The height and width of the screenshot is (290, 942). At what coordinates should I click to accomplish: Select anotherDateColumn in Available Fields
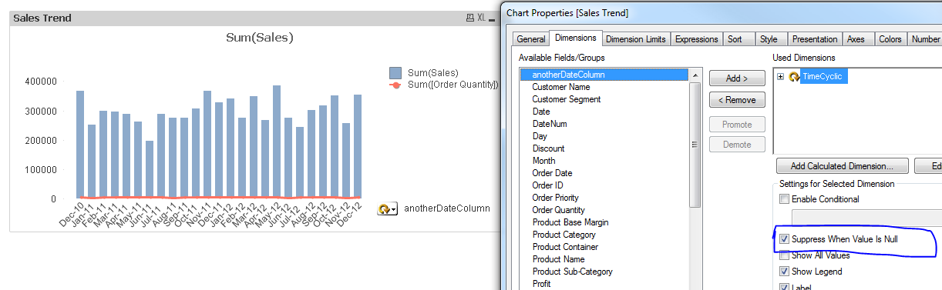pyautogui.click(x=604, y=75)
